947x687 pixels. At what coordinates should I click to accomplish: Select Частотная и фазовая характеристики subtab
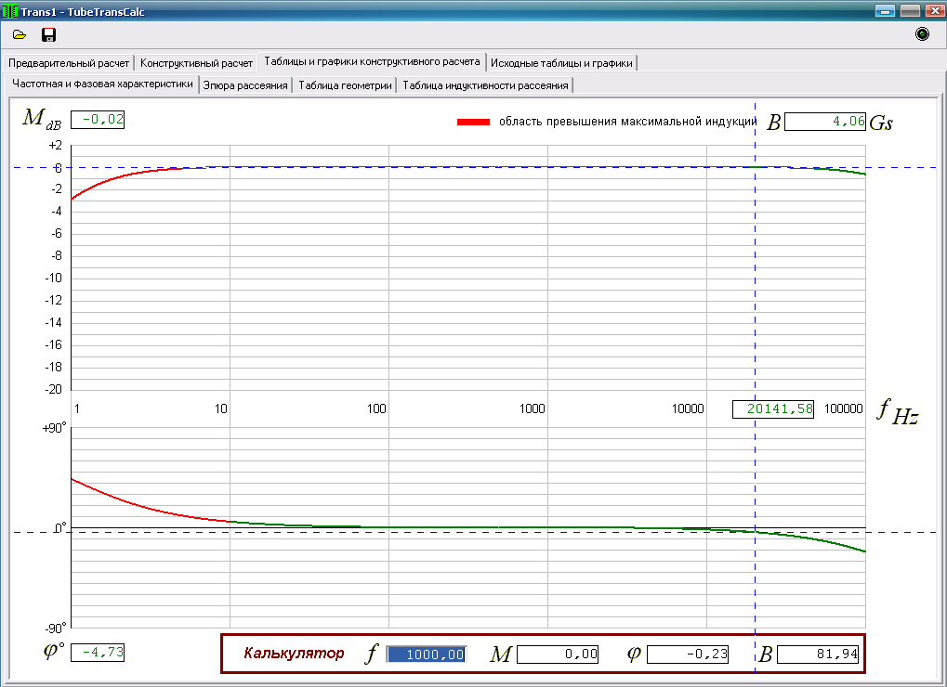click(102, 84)
